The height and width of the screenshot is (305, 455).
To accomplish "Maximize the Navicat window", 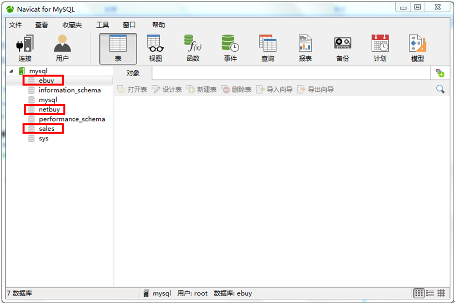I will pyautogui.click(x=418, y=7).
